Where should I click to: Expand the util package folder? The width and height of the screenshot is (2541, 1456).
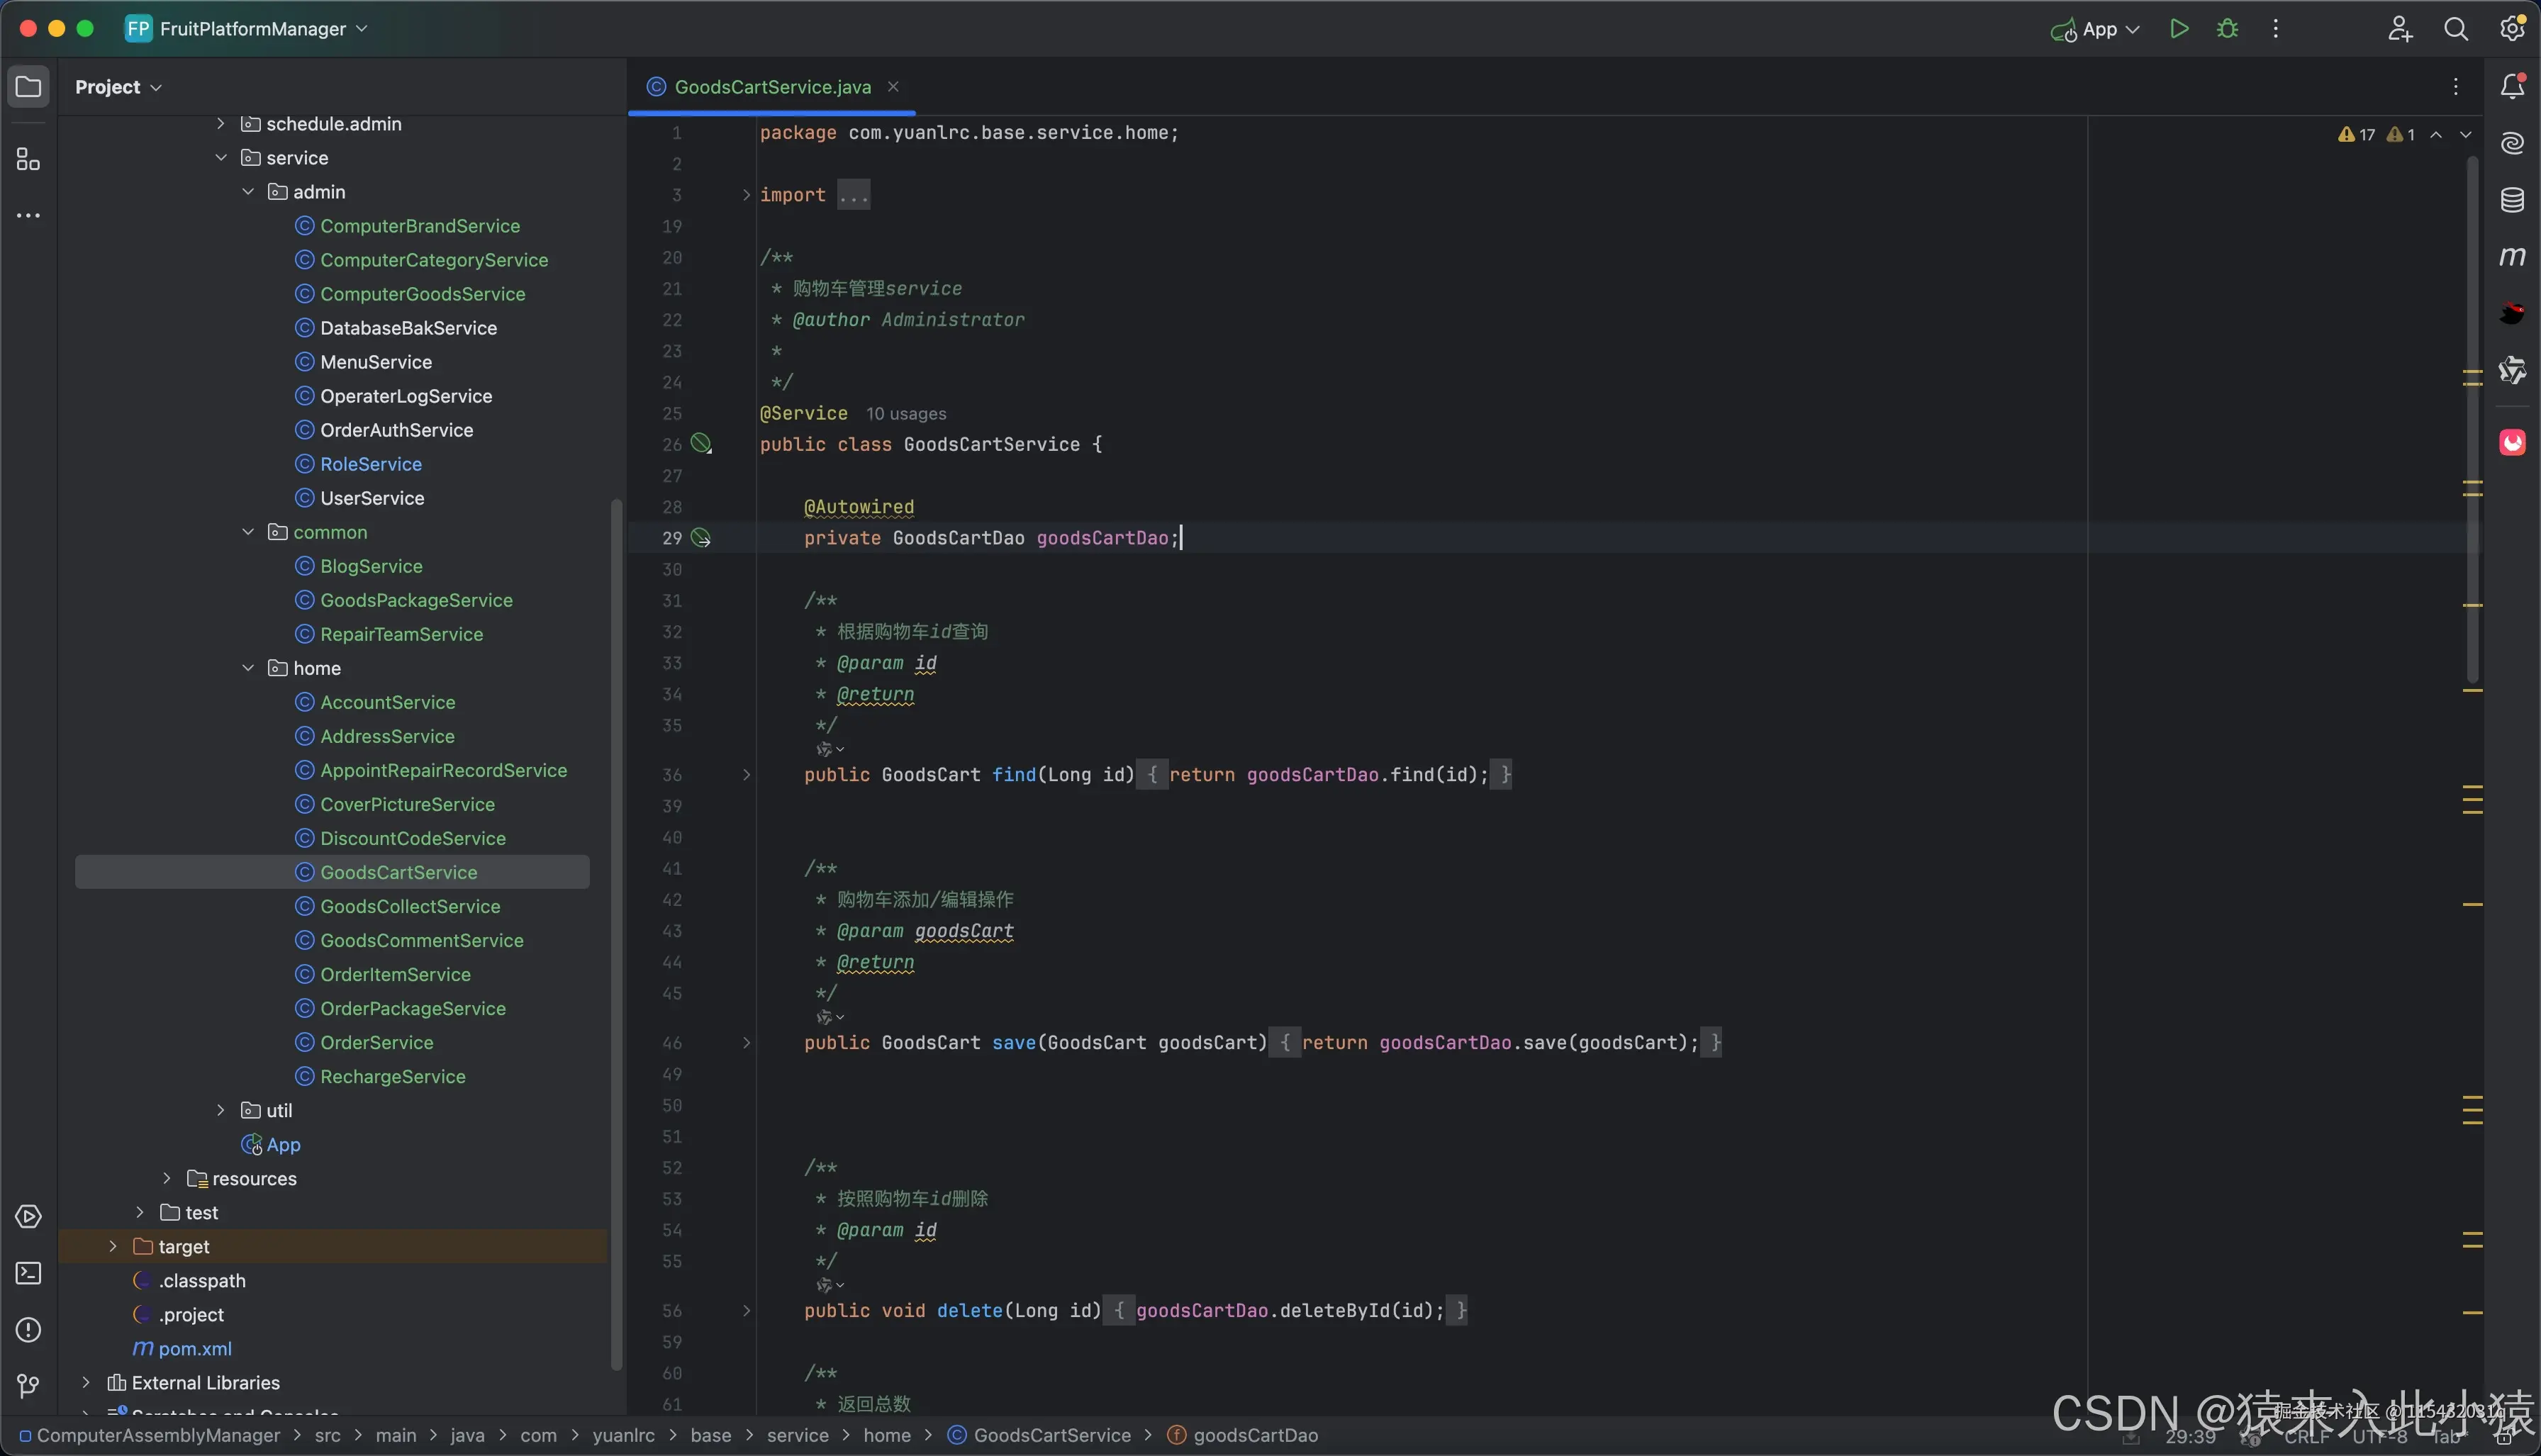point(221,1110)
